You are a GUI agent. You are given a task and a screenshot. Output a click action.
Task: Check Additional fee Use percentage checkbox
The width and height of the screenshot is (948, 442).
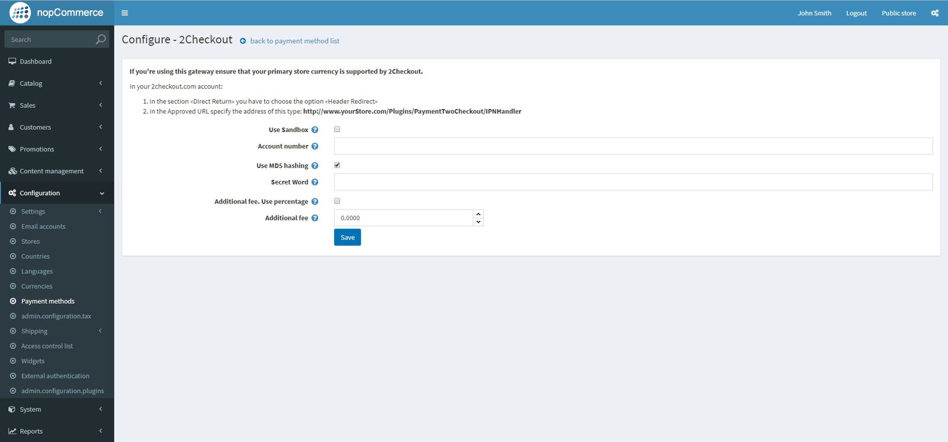337,201
